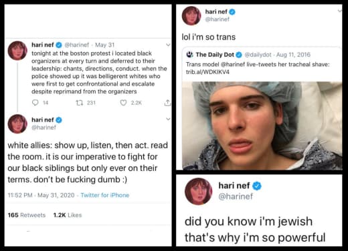This screenshot has width=348, height=251.
Task: Expand the chevron menu on May 31 tweet
Action: pos(168,45)
